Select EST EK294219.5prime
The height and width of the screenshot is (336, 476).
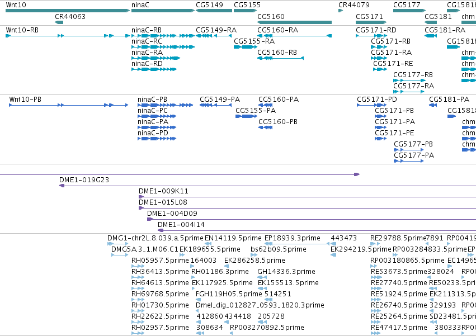point(333,255)
